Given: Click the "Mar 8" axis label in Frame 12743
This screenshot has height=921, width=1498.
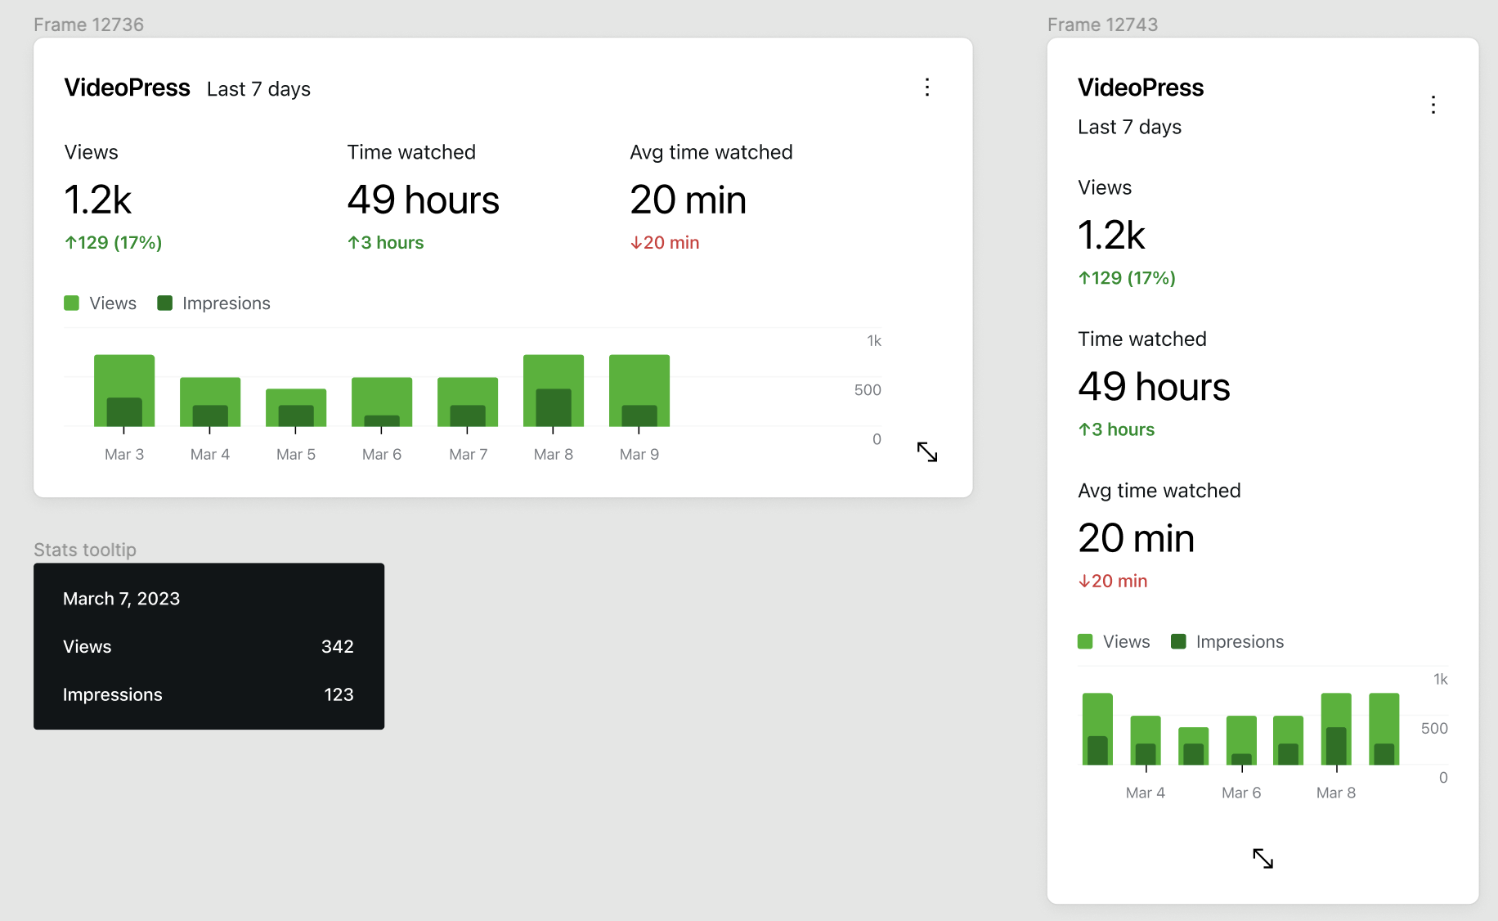Looking at the screenshot, I should click(x=1336, y=793).
